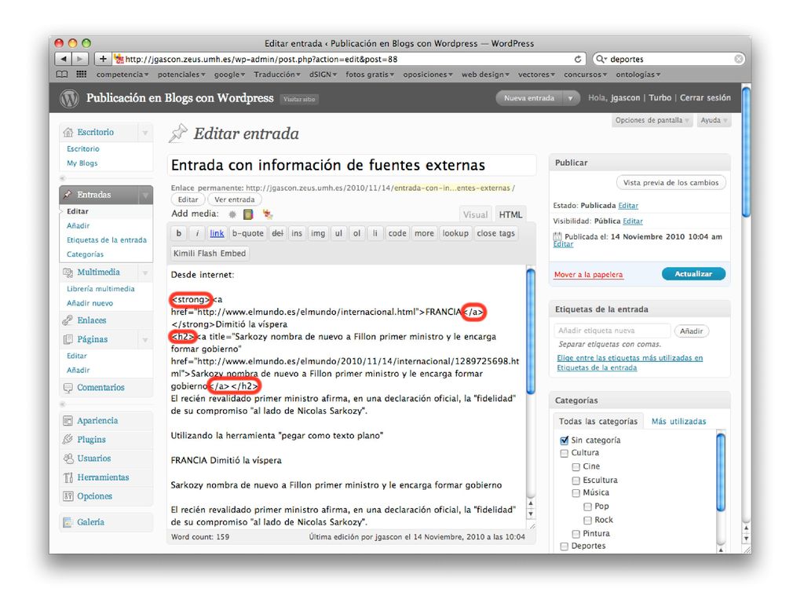Click the settings icon beside Opciones
Image resolution: width=804 pixels, height=603 pixels.
68,496
